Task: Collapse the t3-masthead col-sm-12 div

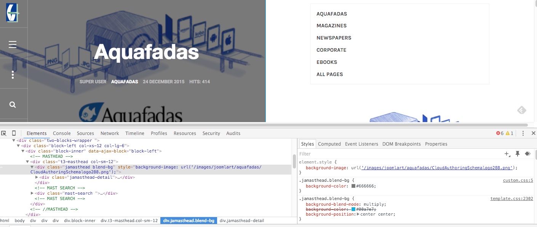Action: (27, 162)
